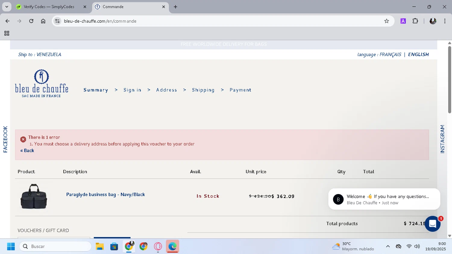
Task: Go to Address checkout step
Action: (x=167, y=90)
